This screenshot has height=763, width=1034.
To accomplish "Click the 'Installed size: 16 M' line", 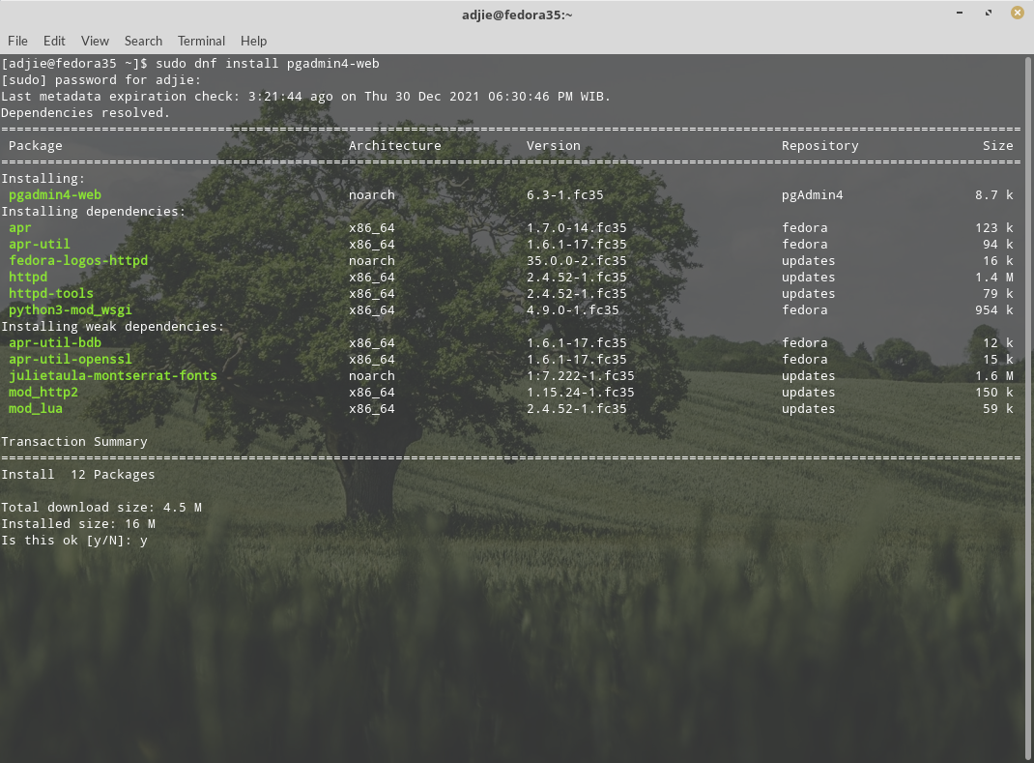I will (78, 524).
